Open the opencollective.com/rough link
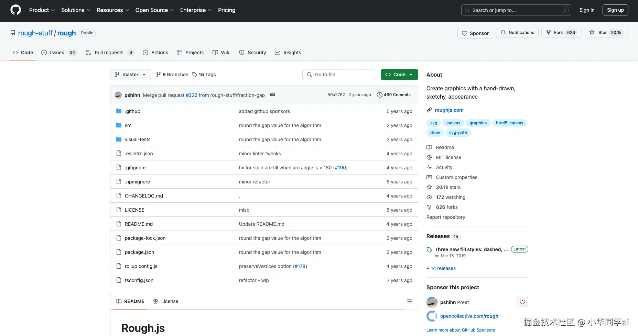This screenshot has width=638, height=336. 469,316
